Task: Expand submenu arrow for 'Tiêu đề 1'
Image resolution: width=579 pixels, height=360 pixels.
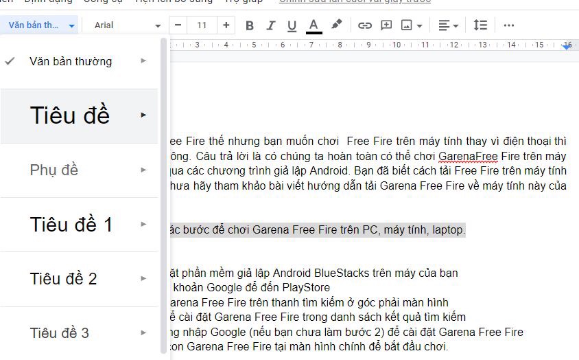Action: pos(143,224)
